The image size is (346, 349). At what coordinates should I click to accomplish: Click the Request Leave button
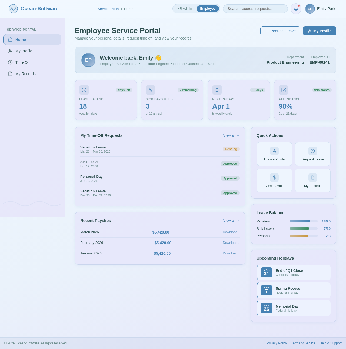coord(280,31)
